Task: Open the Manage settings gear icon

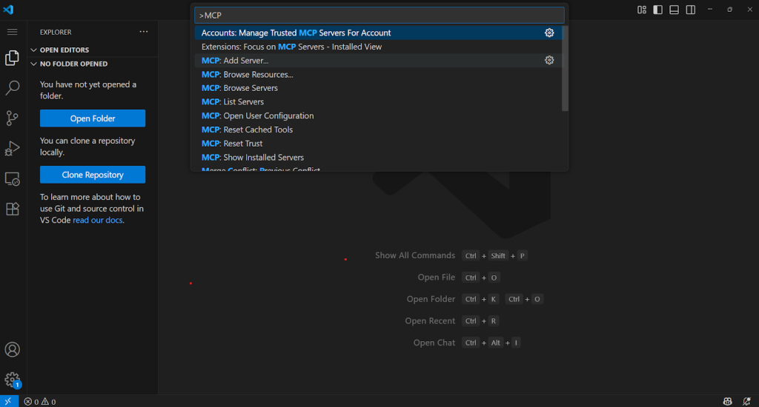Action: tap(12, 380)
